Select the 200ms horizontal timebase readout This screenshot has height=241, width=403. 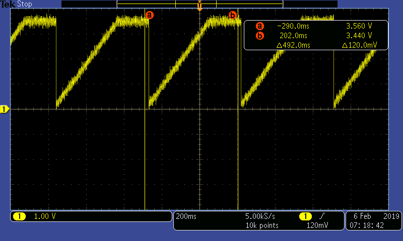pos(186,216)
